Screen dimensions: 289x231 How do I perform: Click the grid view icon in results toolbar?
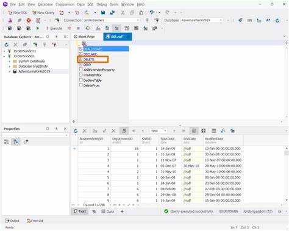[194, 131]
